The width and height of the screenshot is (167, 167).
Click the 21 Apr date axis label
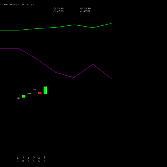pyautogui.click(x=18, y=159)
